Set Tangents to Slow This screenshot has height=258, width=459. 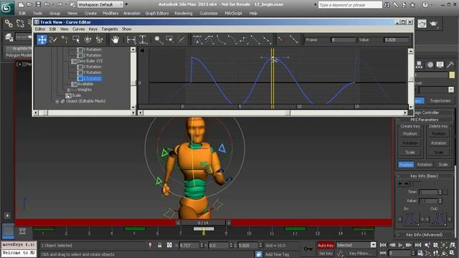[x=232, y=39]
